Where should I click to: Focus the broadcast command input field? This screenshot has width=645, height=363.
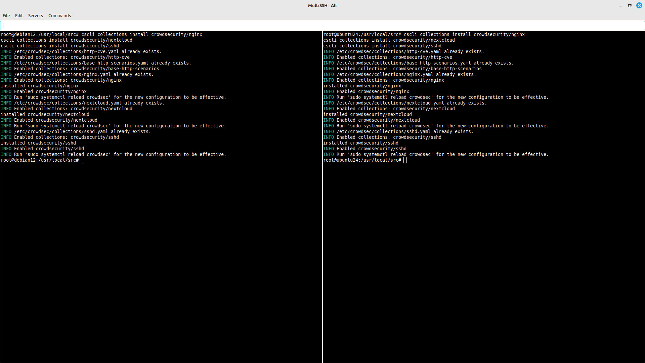(x=322, y=26)
